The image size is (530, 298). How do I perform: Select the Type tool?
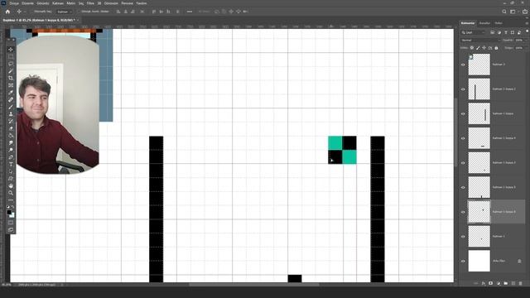point(11,164)
